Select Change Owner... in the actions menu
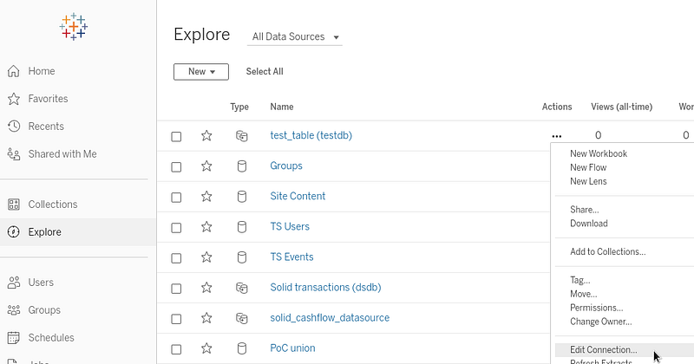694x364 pixels. 600,322
